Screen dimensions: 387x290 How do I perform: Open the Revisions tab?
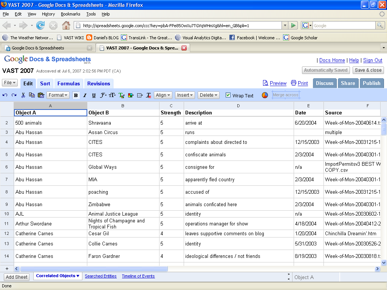(99, 83)
